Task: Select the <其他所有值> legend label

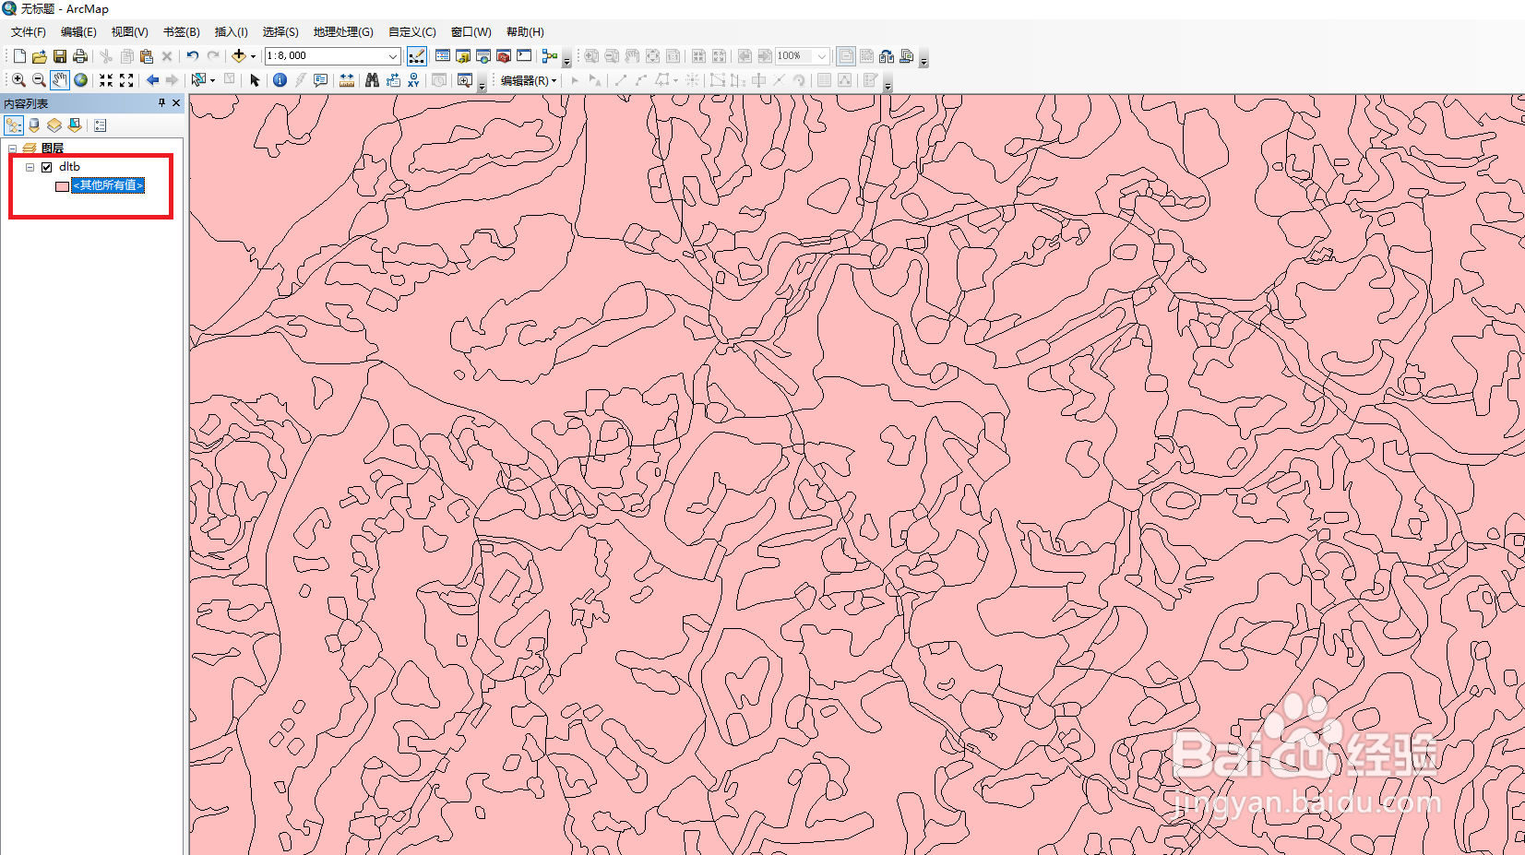Action: 108,185
